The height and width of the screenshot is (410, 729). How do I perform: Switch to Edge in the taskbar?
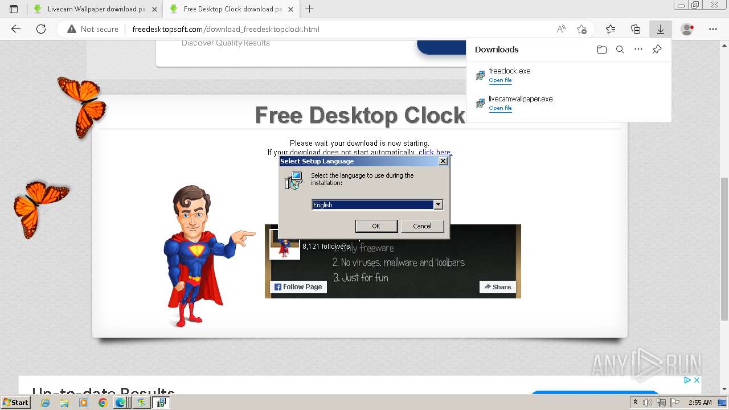(x=121, y=403)
